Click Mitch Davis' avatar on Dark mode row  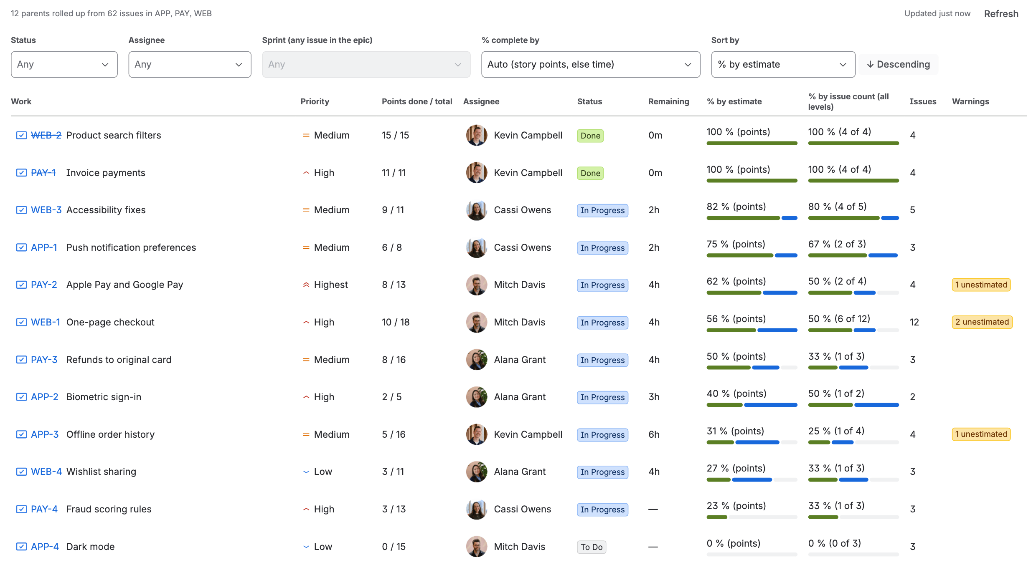point(477,547)
